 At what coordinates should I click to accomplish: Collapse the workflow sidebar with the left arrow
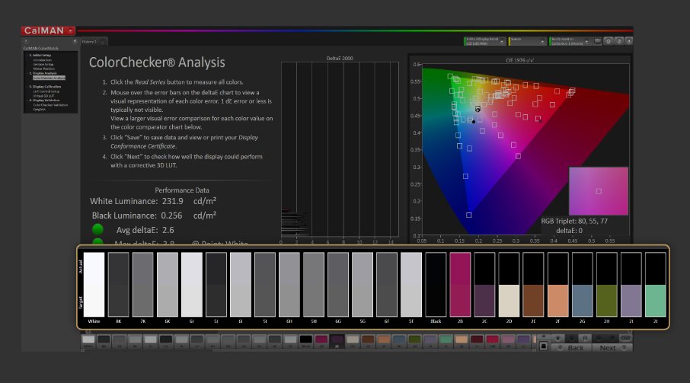pyautogui.click(x=75, y=41)
